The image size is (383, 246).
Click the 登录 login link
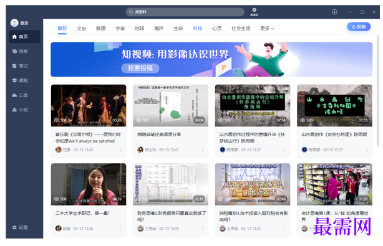[24, 23]
